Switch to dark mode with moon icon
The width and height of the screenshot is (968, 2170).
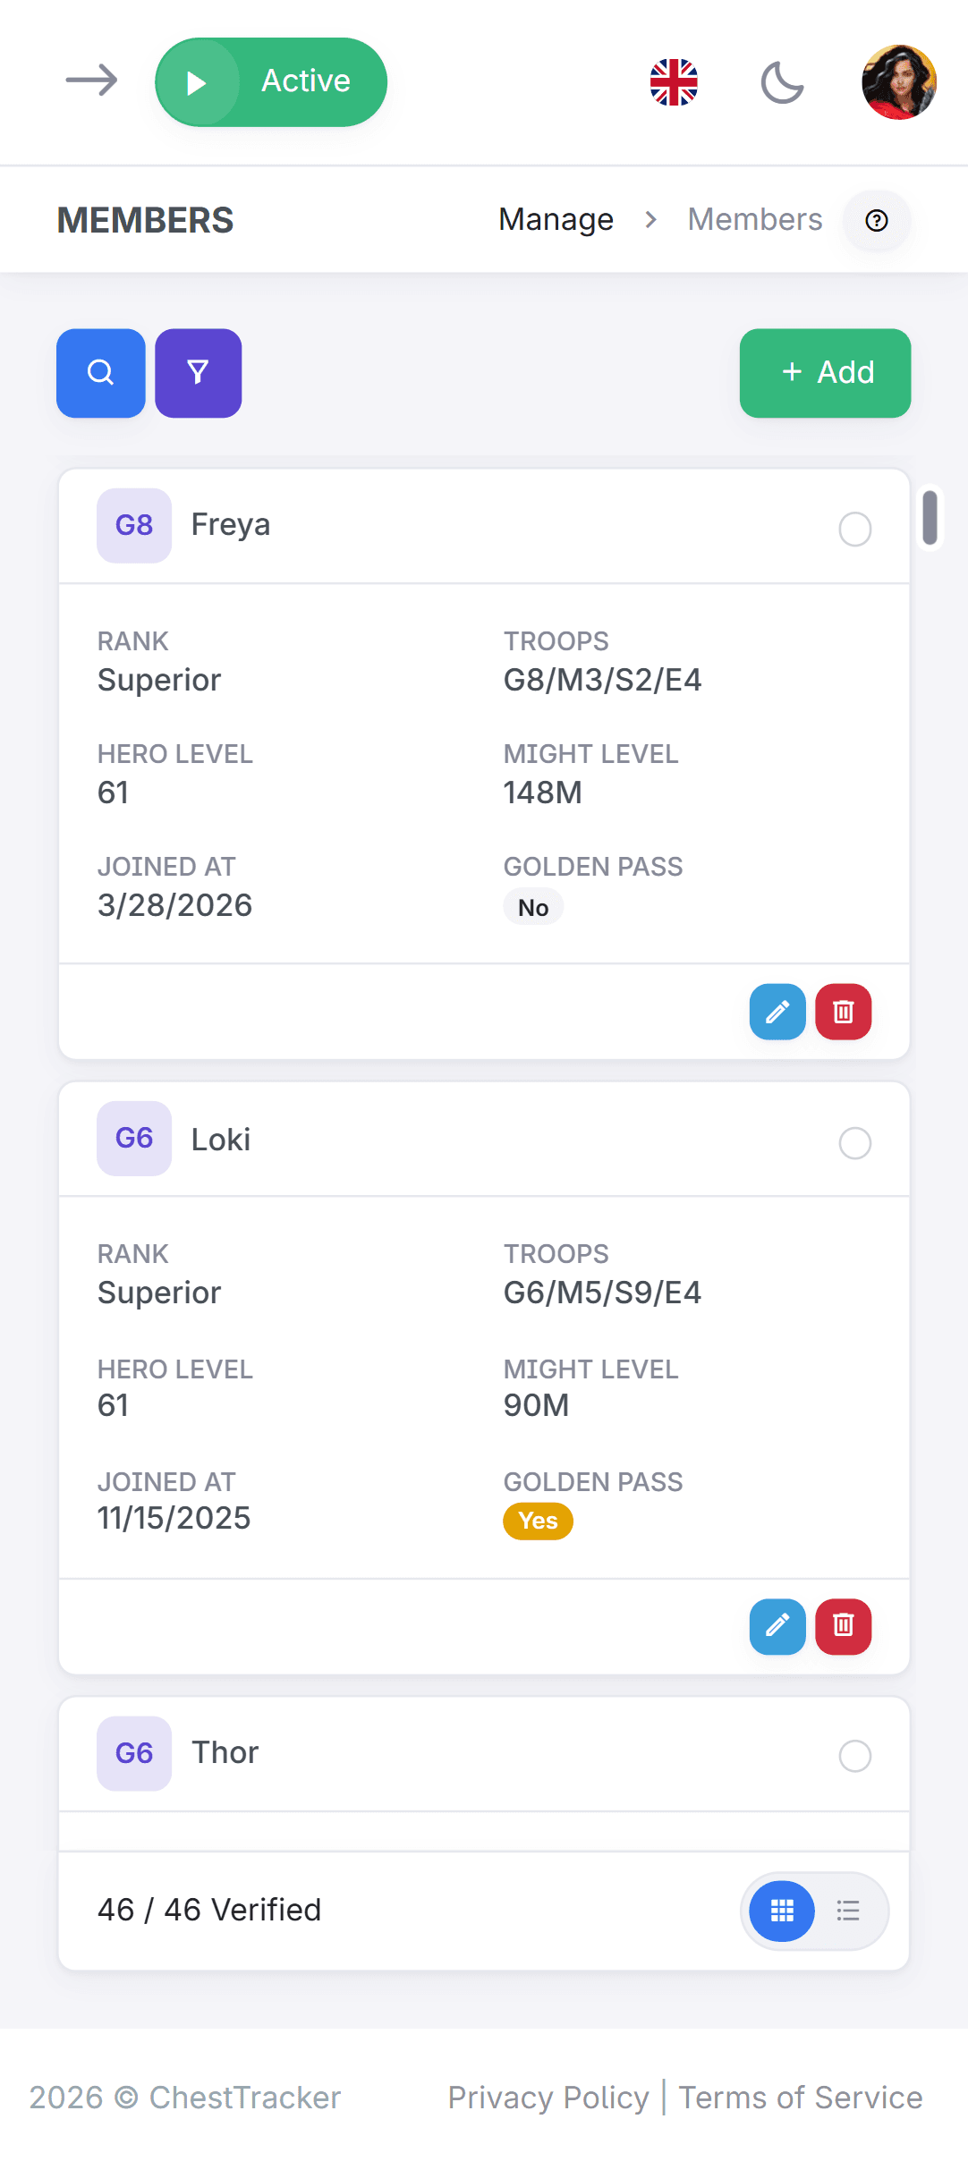(x=782, y=82)
